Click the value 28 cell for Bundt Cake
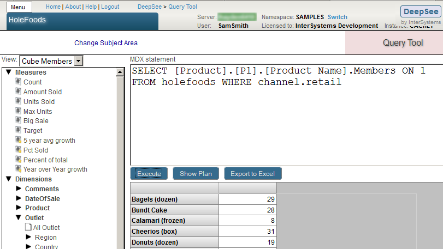 (247, 210)
